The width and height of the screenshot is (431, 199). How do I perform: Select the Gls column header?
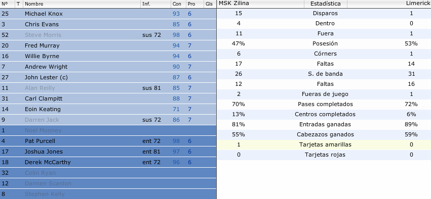(x=210, y=4)
